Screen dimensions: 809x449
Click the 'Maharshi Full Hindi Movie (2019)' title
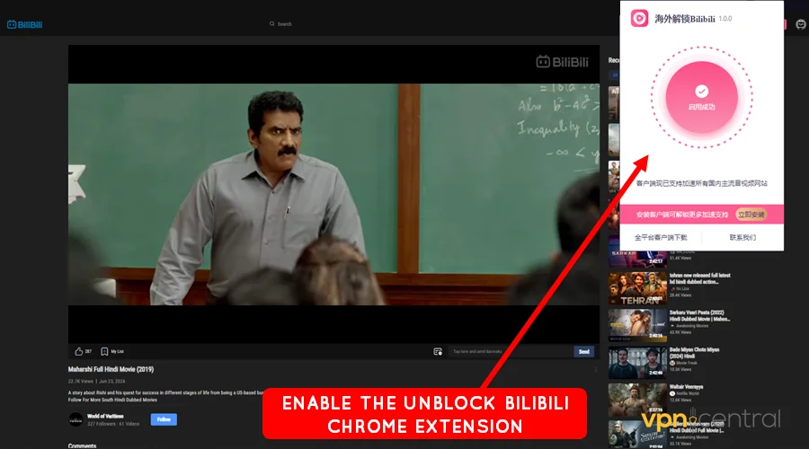pyautogui.click(x=111, y=369)
